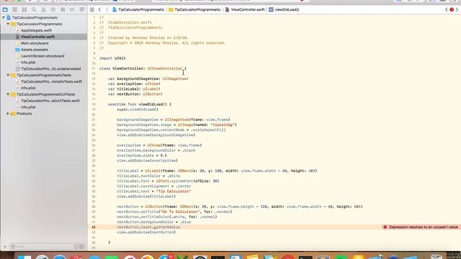The width and height of the screenshot is (461, 259).
Task: Open the Test navigator
Action: 53,9
